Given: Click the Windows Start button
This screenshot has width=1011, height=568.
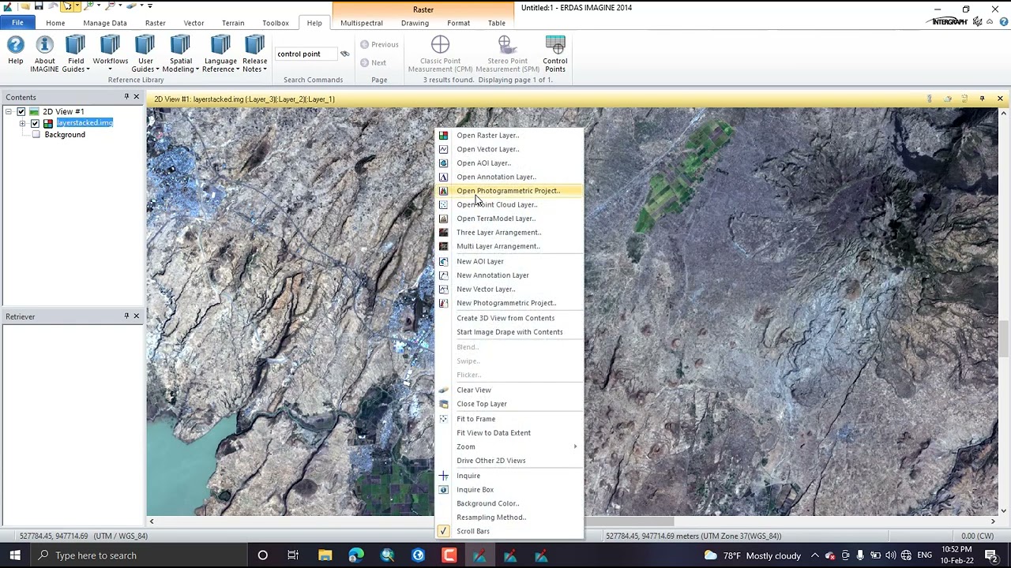Looking at the screenshot, I should [x=14, y=555].
